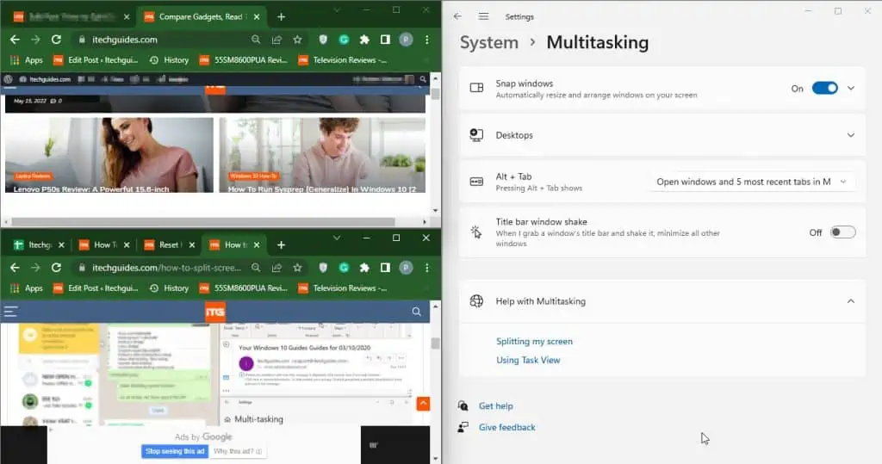
Task: Open Extensions puzzle icon in top Chrome window
Action: click(364, 40)
